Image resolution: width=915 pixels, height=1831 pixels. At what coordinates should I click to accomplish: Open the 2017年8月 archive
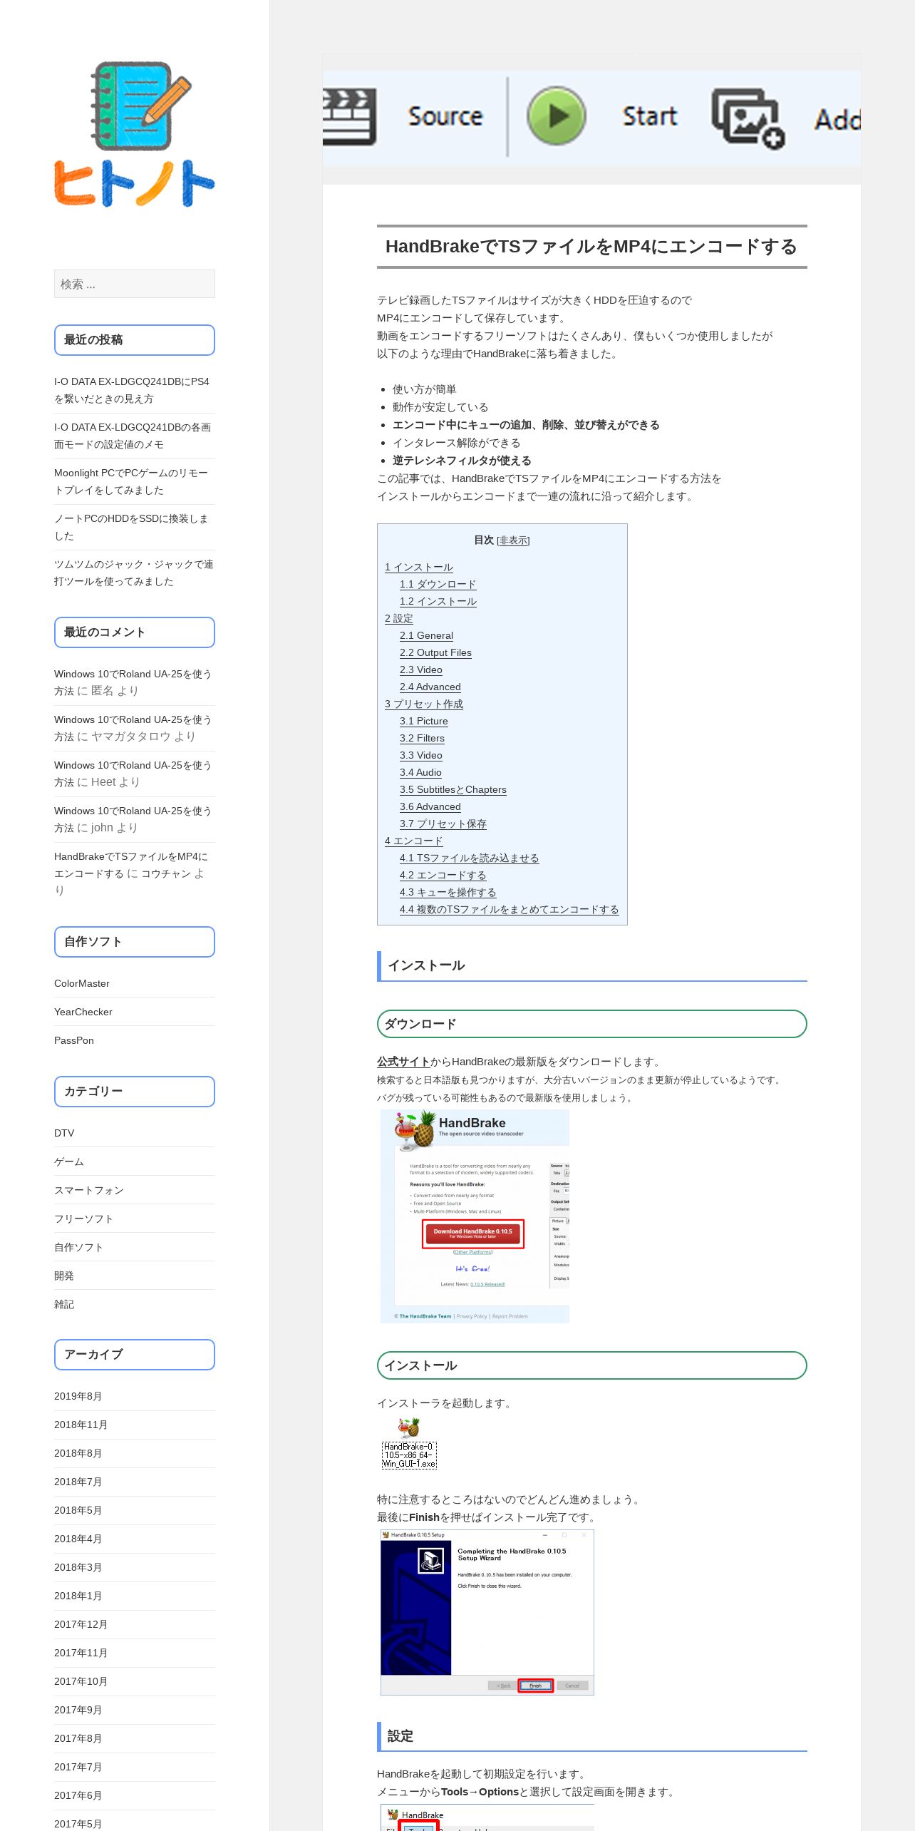coord(78,1738)
